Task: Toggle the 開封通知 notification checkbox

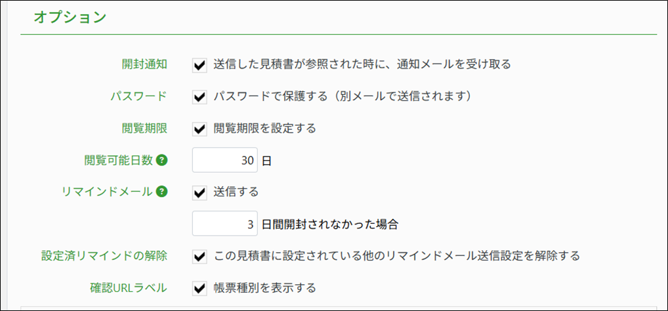Action: (199, 64)
